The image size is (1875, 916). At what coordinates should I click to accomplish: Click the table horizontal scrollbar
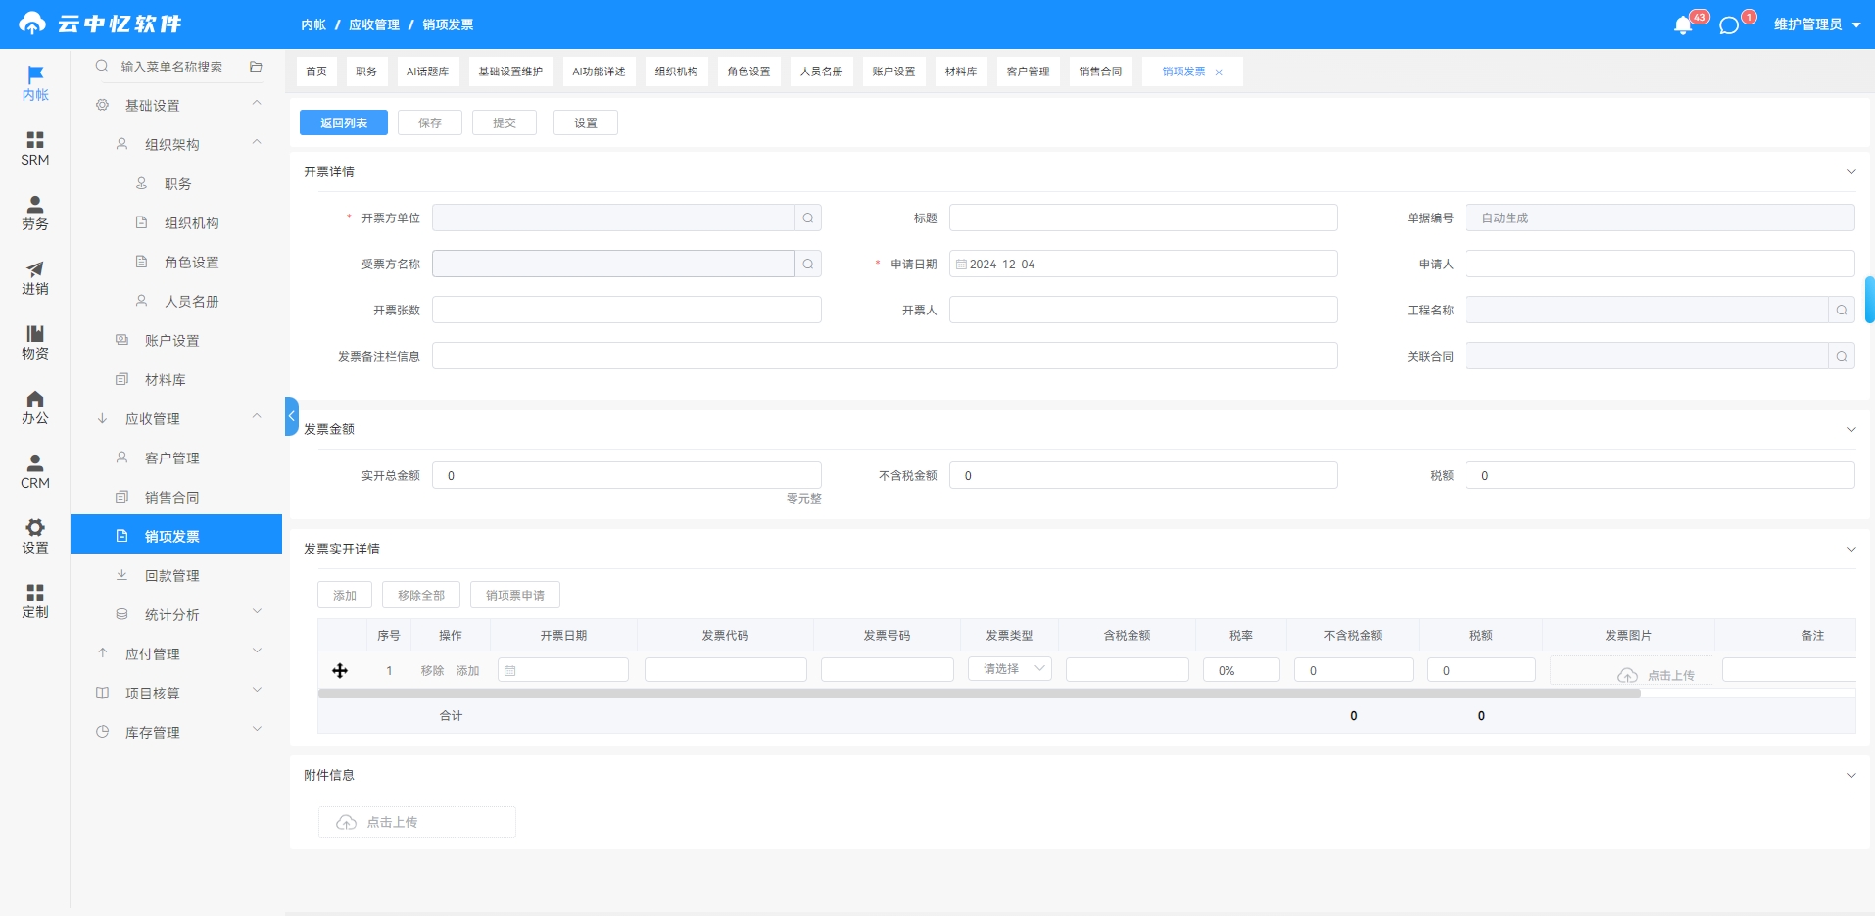click(x=980, y=693)
